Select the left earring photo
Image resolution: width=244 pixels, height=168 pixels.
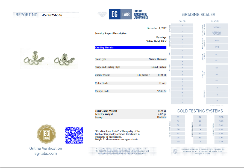[35, 59]
